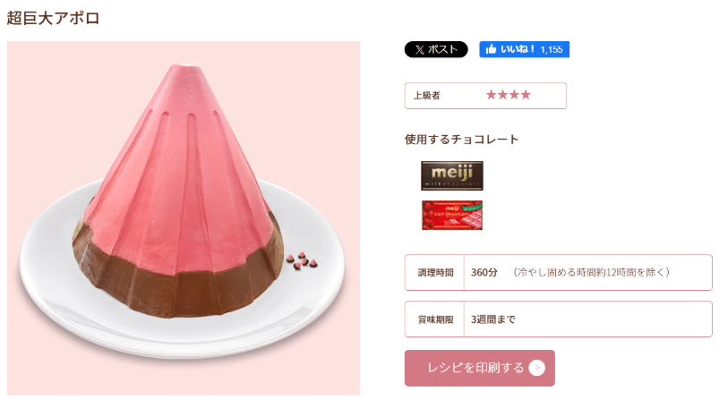Screen dimensions: 719x400
Task: Open the meiji milk chocolate product image
Action: (452, 175)
